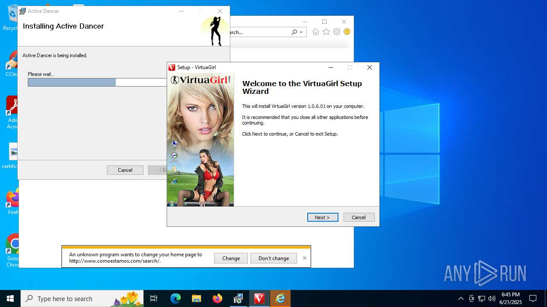Cancel the Active Dancer installation
The width and height of the screenshot is (547, 307).
coord(125,170)
